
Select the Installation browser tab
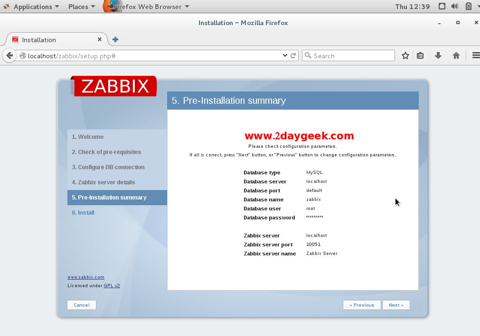click(x=56, y=40)
